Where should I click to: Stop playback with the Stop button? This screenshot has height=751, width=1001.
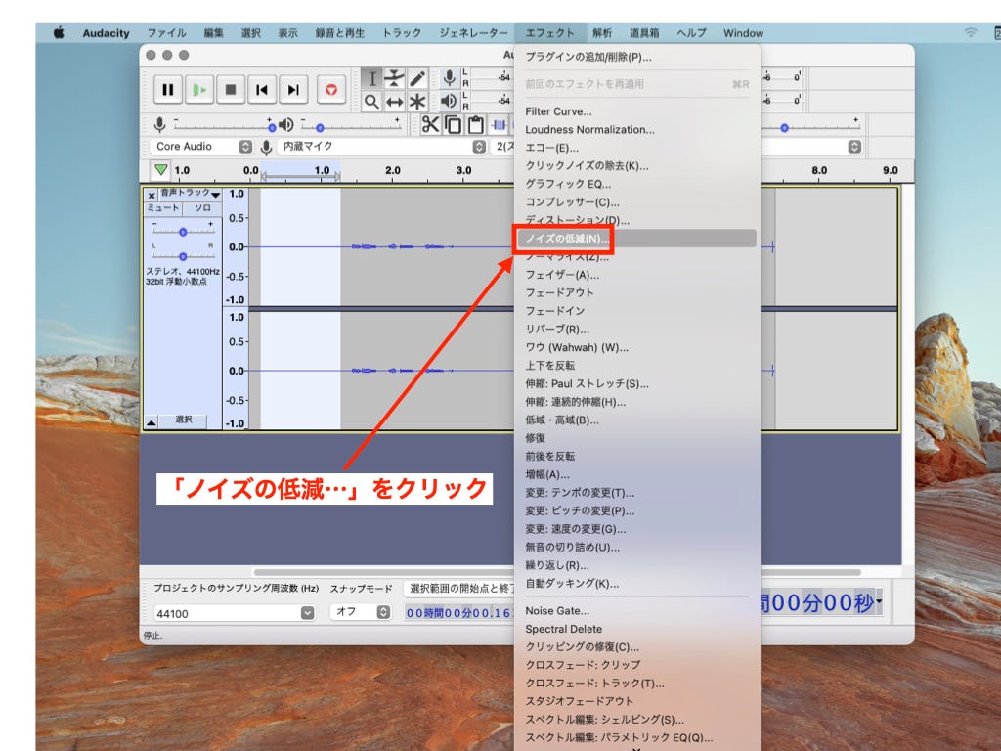231,89
